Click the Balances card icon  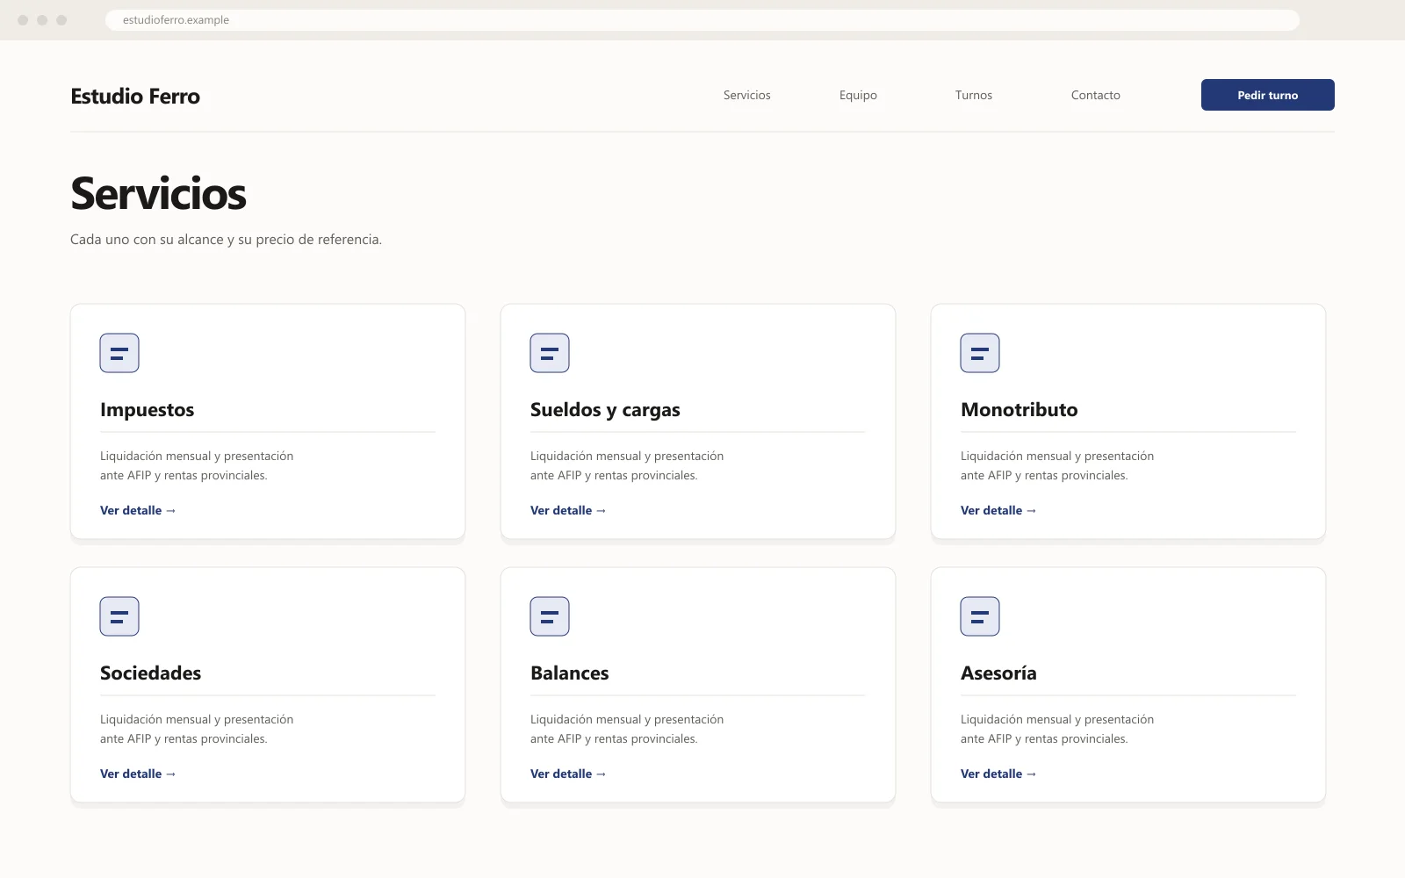click(x=550, y=616)
